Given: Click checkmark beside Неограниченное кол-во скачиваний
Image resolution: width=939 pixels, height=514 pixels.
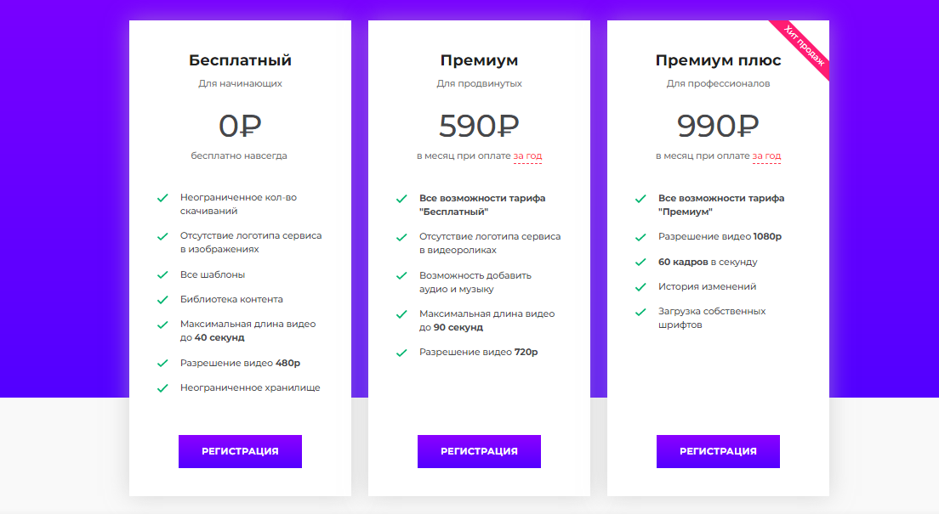Looking at the screenshot, I should (162, 198).
